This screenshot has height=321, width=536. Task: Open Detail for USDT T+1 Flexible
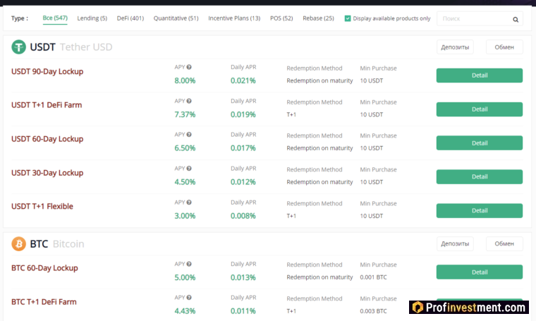coord(480,210)
